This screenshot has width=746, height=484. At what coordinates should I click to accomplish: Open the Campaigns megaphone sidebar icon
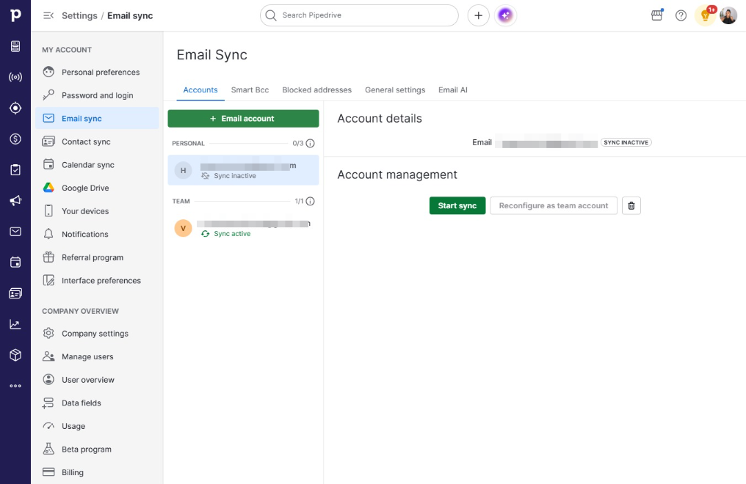(15, 200)
